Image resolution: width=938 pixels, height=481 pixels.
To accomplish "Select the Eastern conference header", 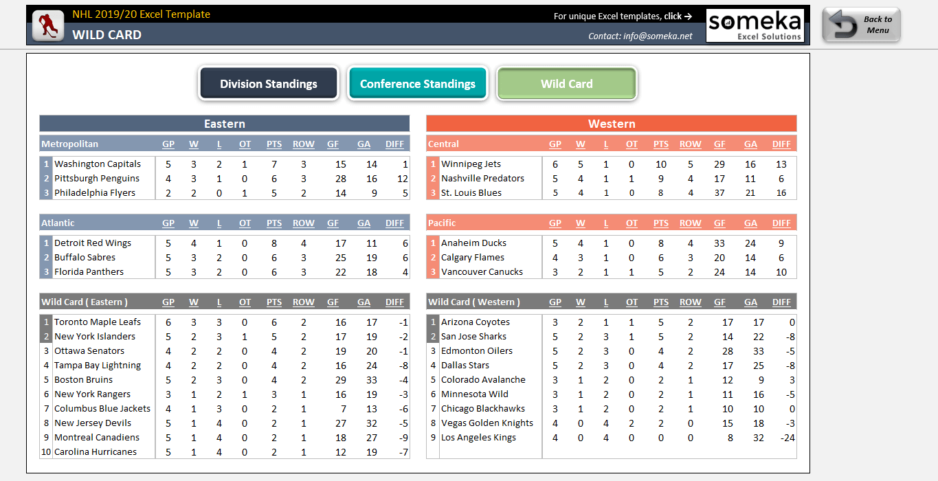I will point(225,124).
